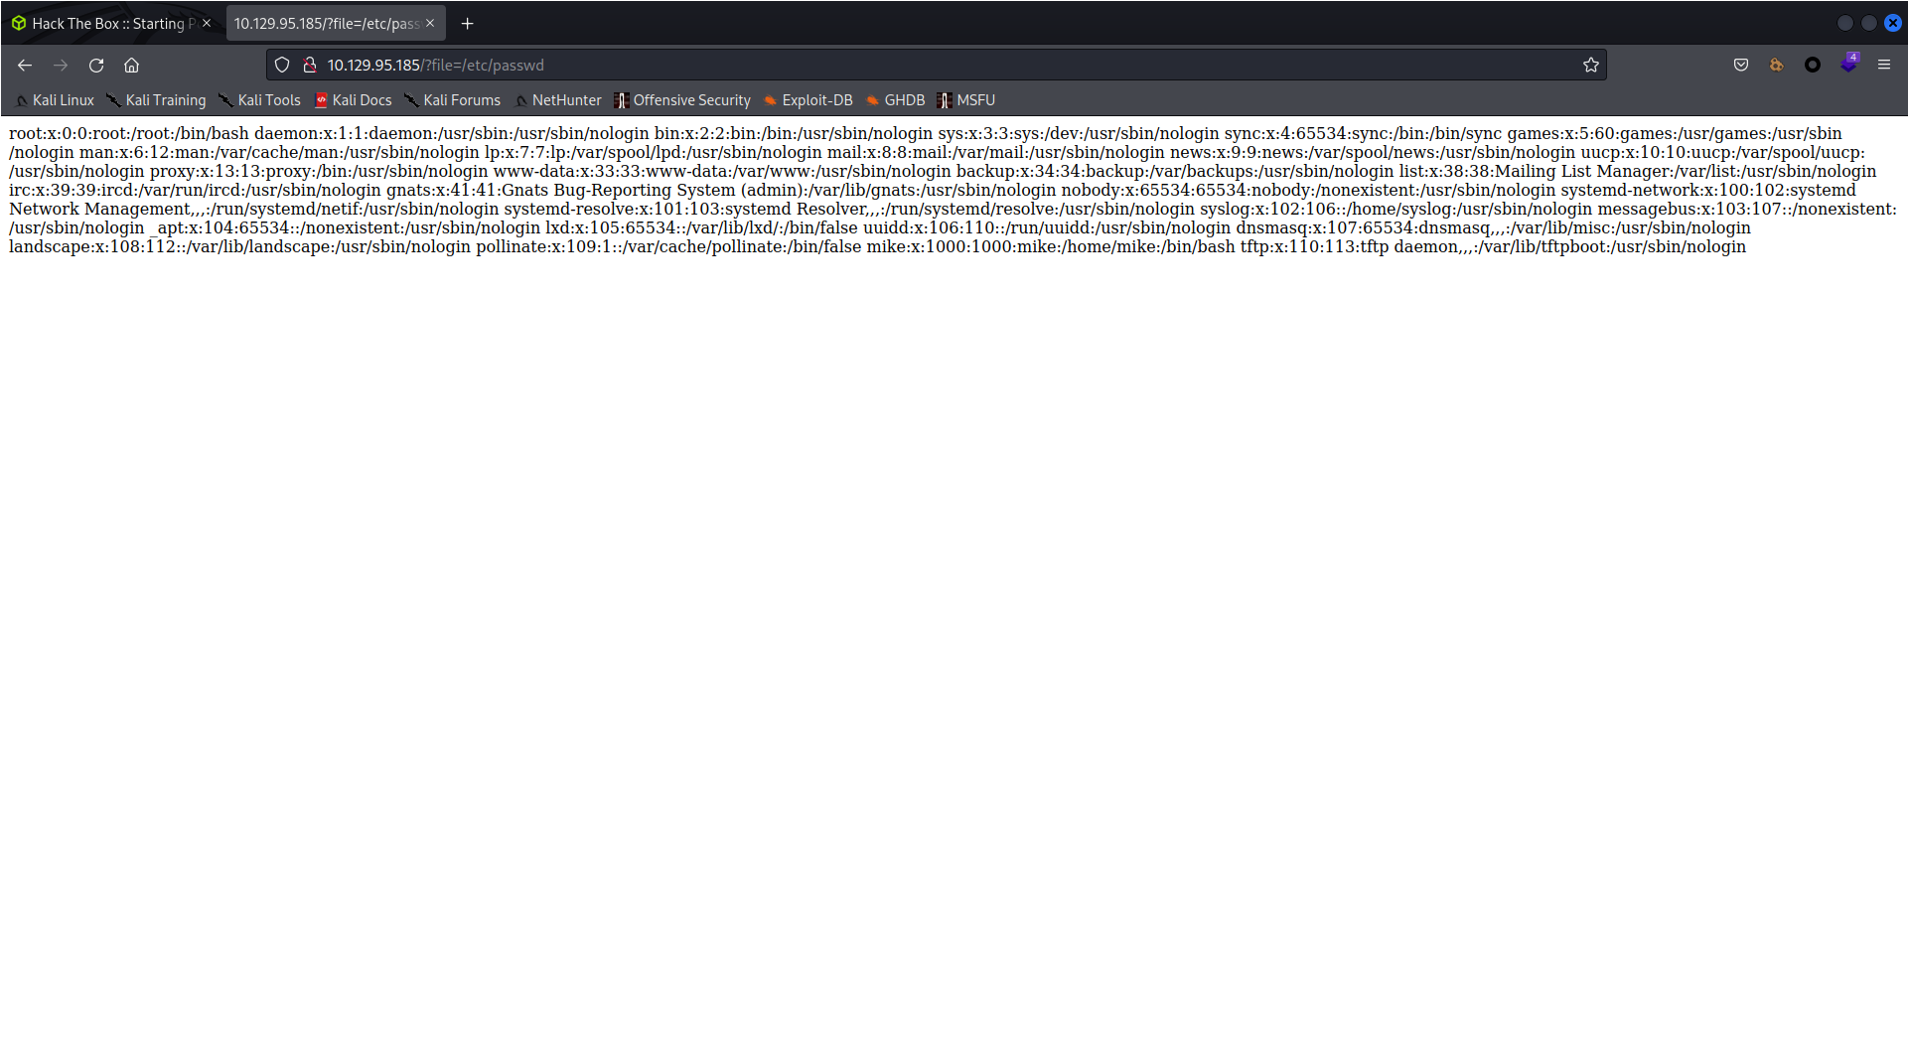The height and width of the screenshot is (1044, 1909).
Task: Open the Kali Tools bookmark
Action: 260,100
